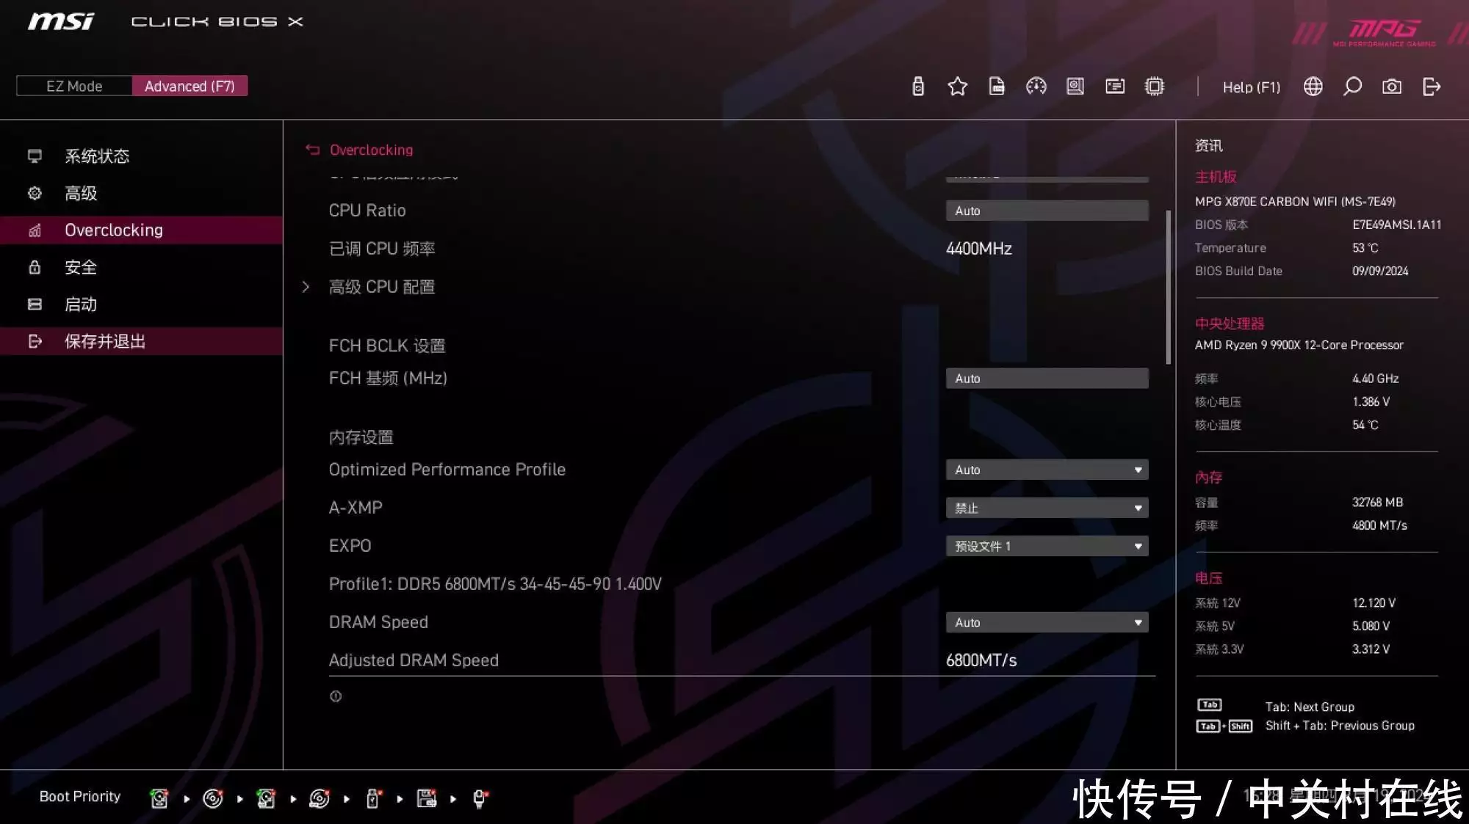Select the 内存设置 heading
The image size is (1469, 824).
[361, 437]
